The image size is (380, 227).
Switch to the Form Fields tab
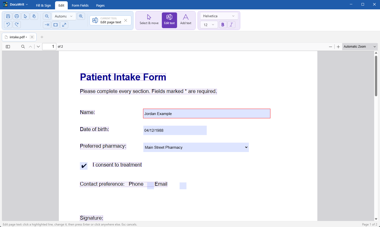80,5
